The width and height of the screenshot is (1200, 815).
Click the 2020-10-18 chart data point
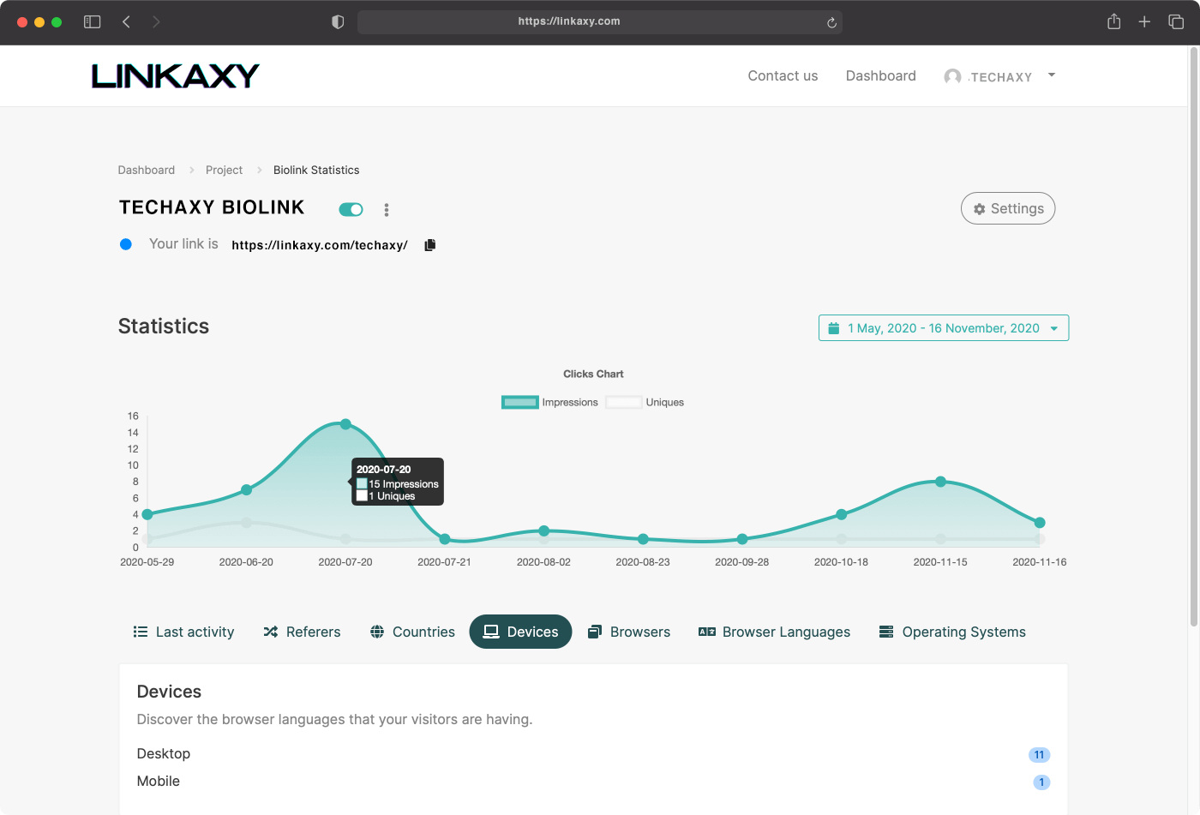coord(841,515)
